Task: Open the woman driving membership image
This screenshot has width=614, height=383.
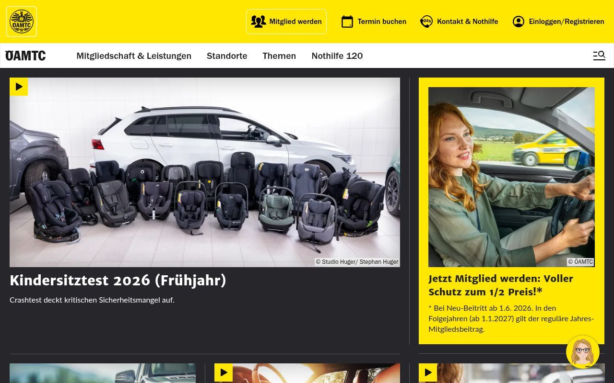Action: click(511, 177)
